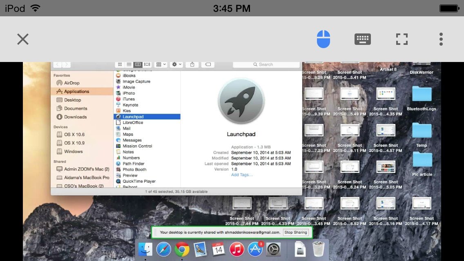This screenshot has height=261, width=464.
Task: Switch Finder to list view
Action: pos(129,64)
